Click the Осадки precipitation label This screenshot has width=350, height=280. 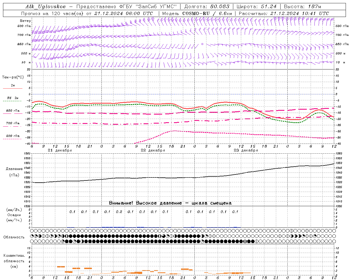[x=14, y=215]
